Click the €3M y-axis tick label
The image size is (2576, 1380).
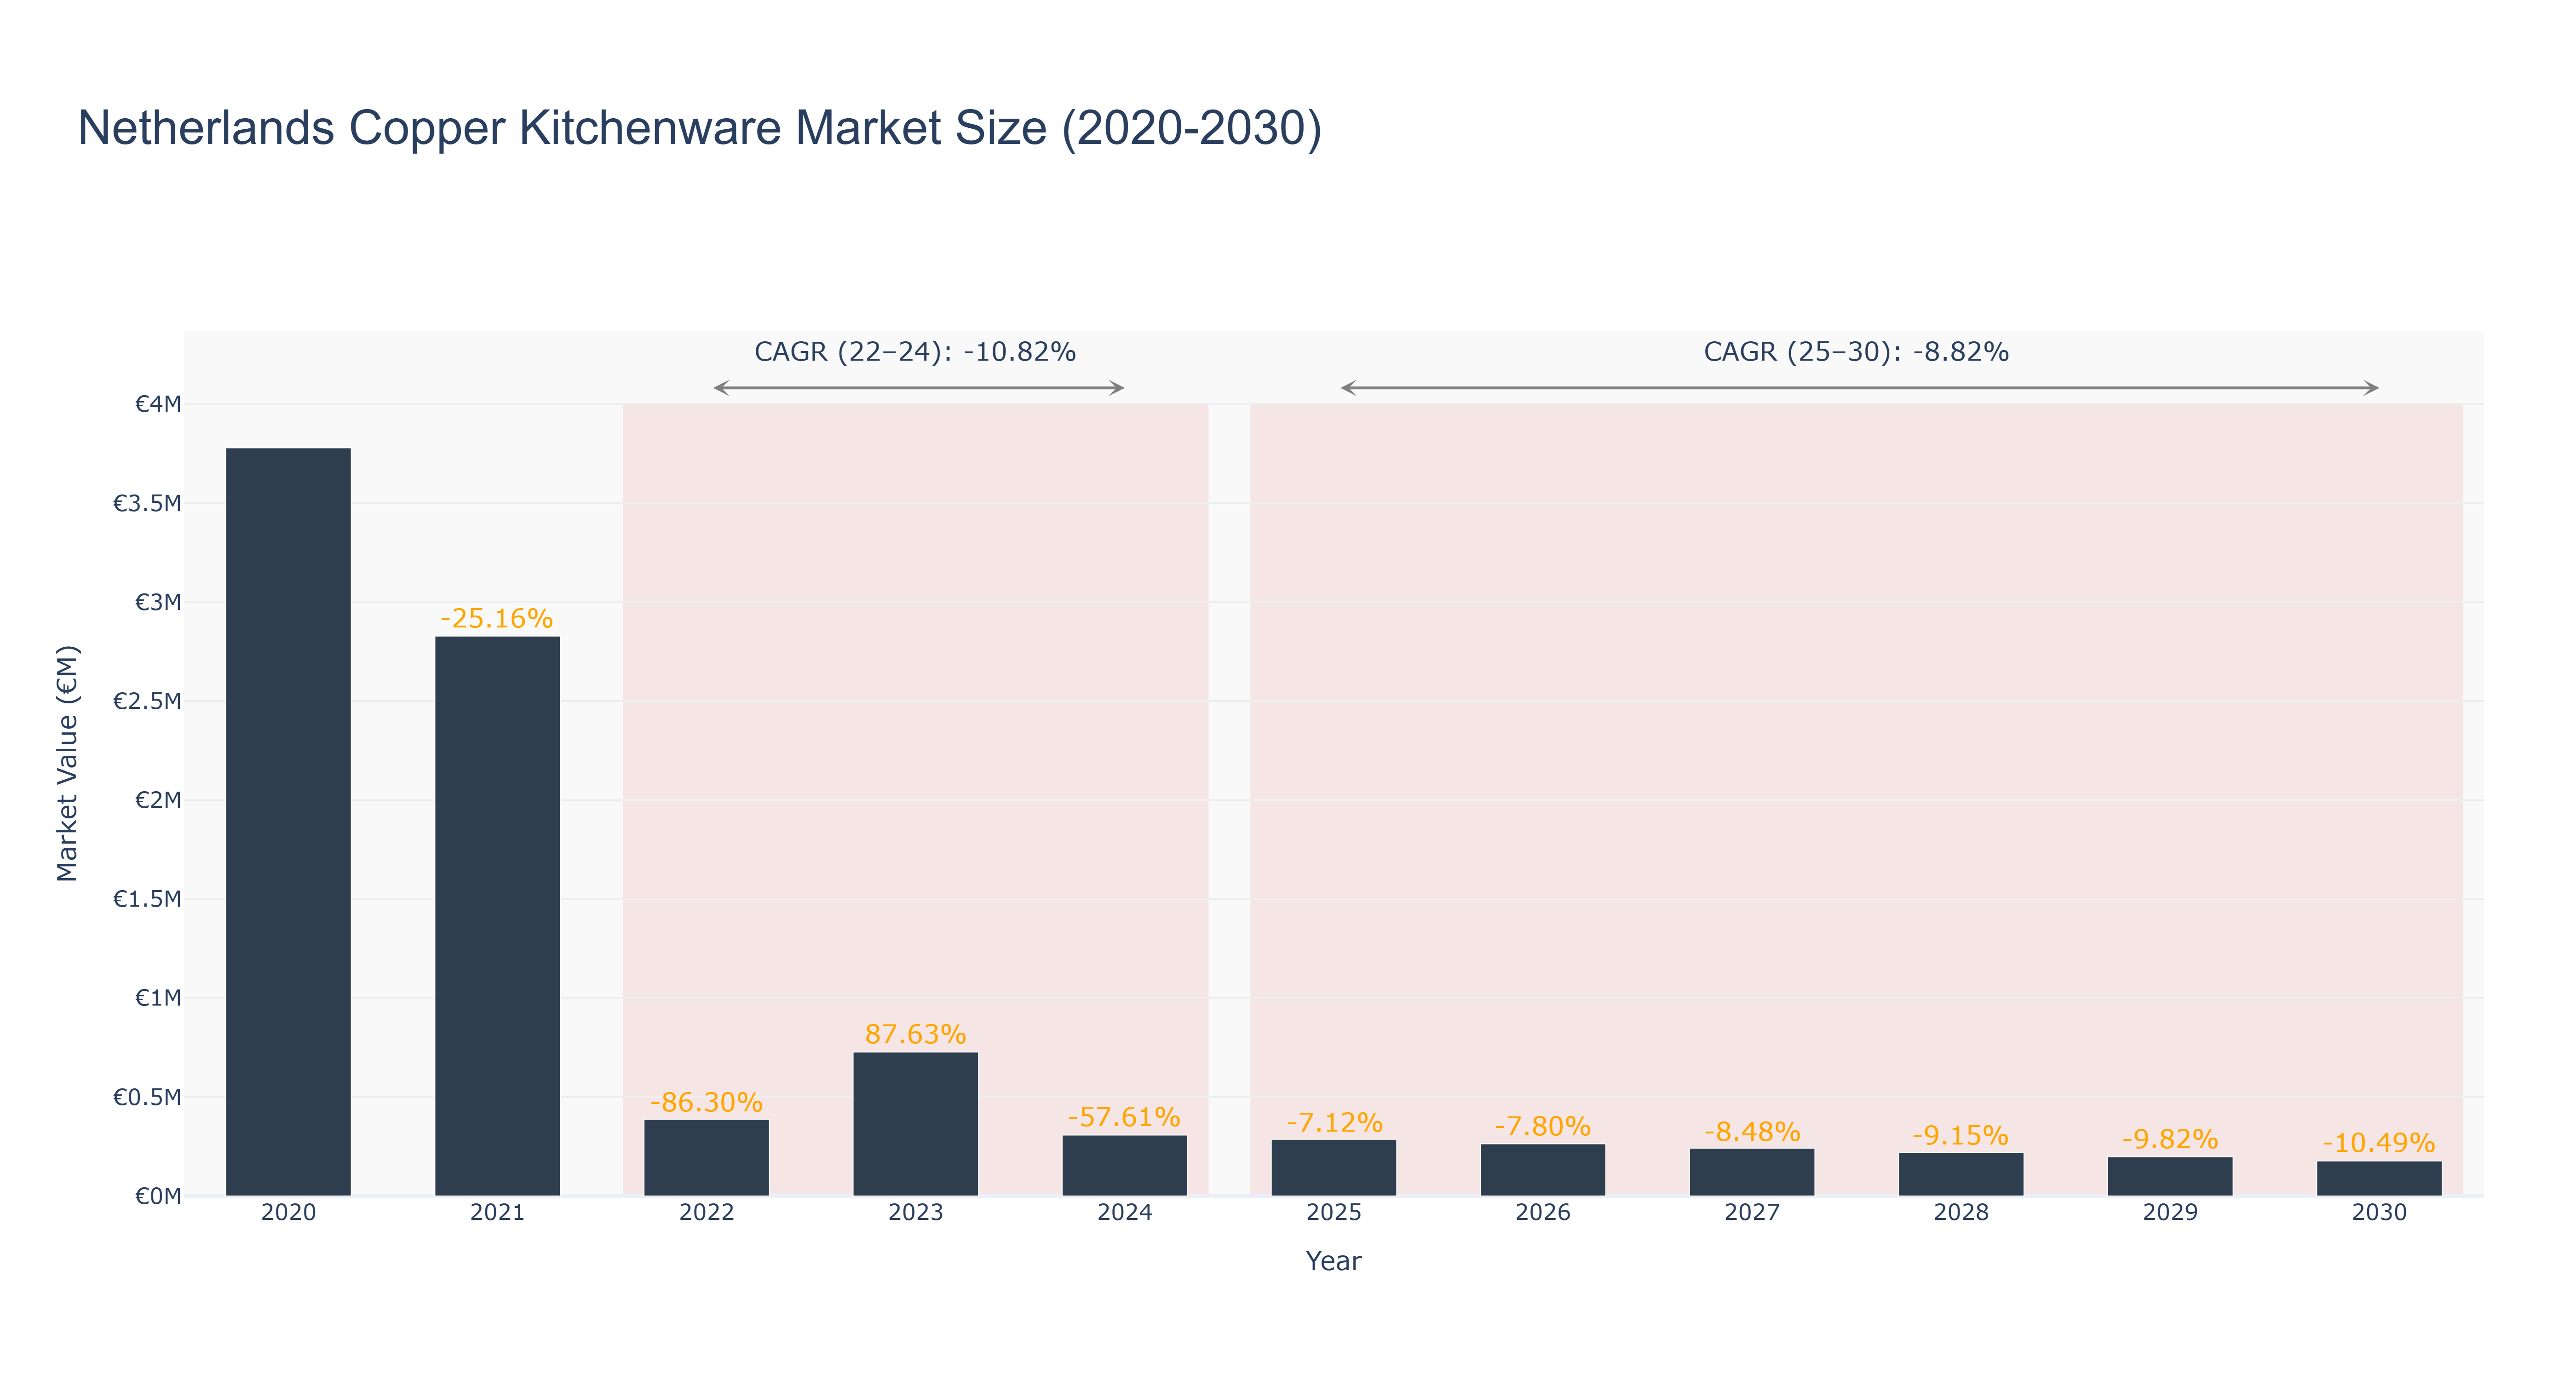tap(158, 602)
